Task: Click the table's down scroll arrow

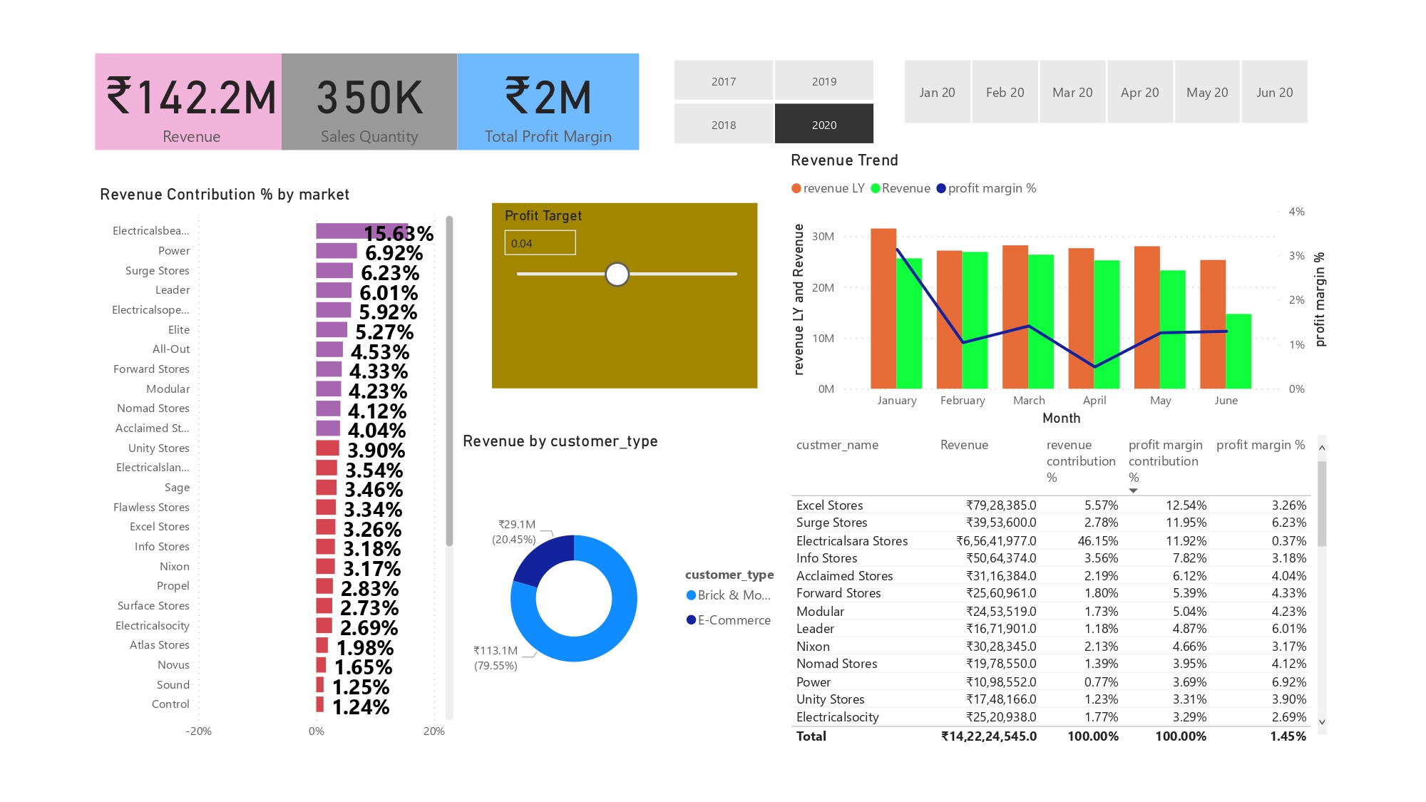Action: (1321, 721)
